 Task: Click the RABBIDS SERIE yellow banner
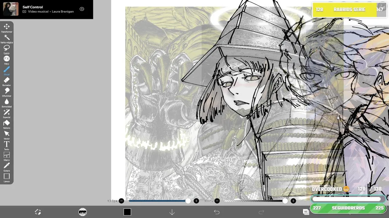point(349,10)
